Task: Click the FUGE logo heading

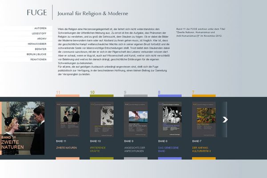Action: pos(37,12)
